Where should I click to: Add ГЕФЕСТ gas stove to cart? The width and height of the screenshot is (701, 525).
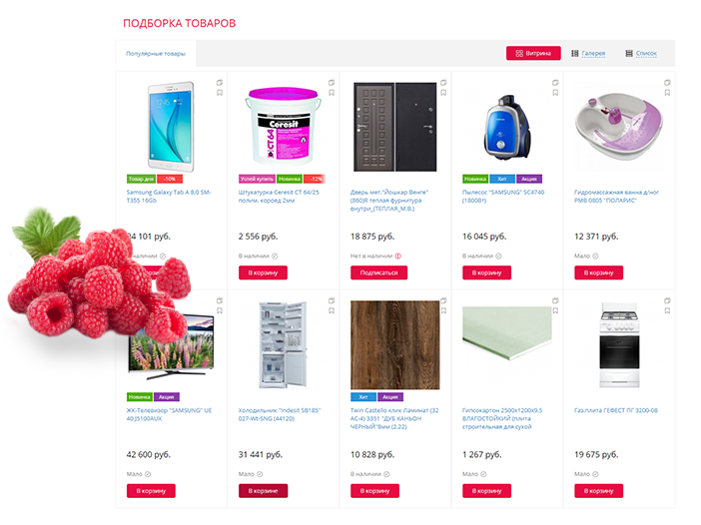pyautogui.click(x=598, y=491)
